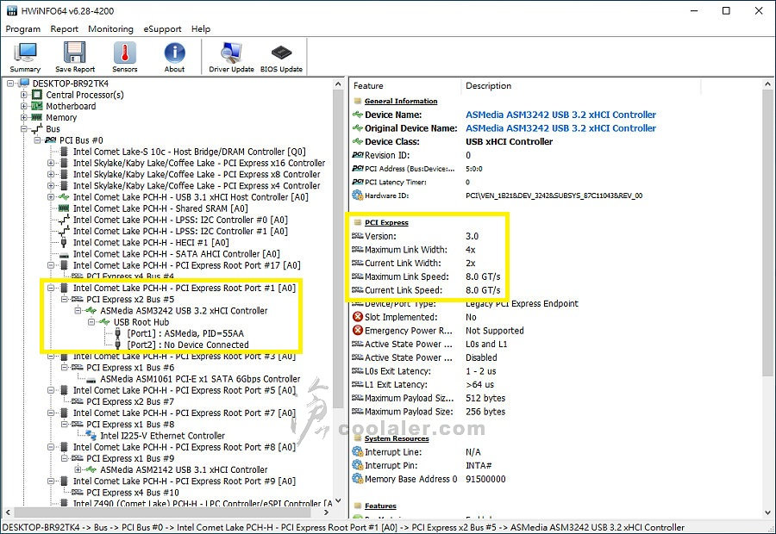Screen dimensions: 776x534
Task: Click the PCI Revision ID row icon
Action: pyautogui.click(x=357, y=155)
